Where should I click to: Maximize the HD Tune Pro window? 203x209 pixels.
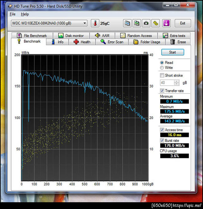coord(176,5)
